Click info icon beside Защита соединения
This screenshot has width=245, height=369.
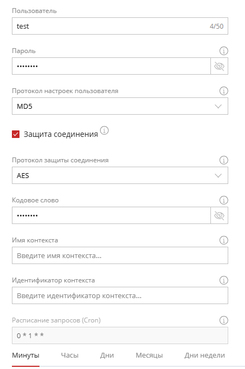[104, 130]
